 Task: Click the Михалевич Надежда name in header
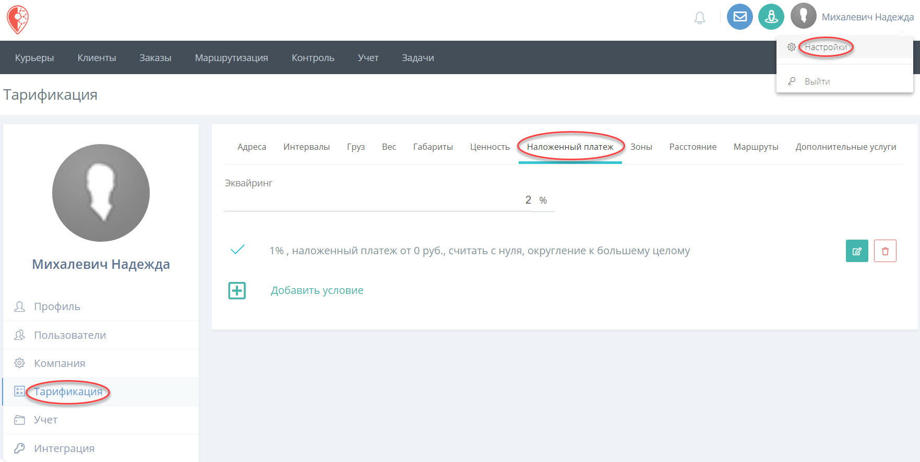point(868,17)
